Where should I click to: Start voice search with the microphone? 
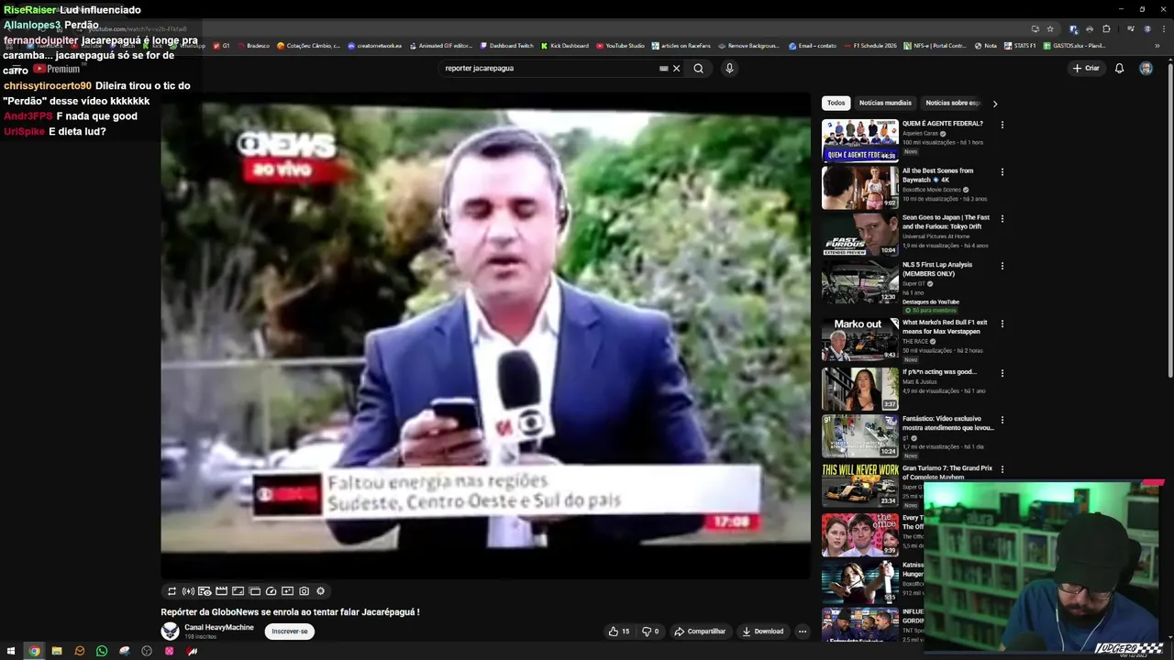[x=729, y=68]
